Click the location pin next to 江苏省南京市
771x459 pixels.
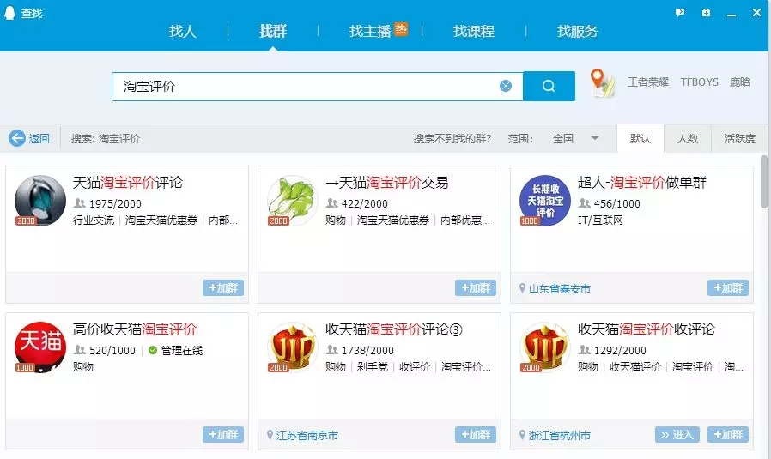[270, 435]
